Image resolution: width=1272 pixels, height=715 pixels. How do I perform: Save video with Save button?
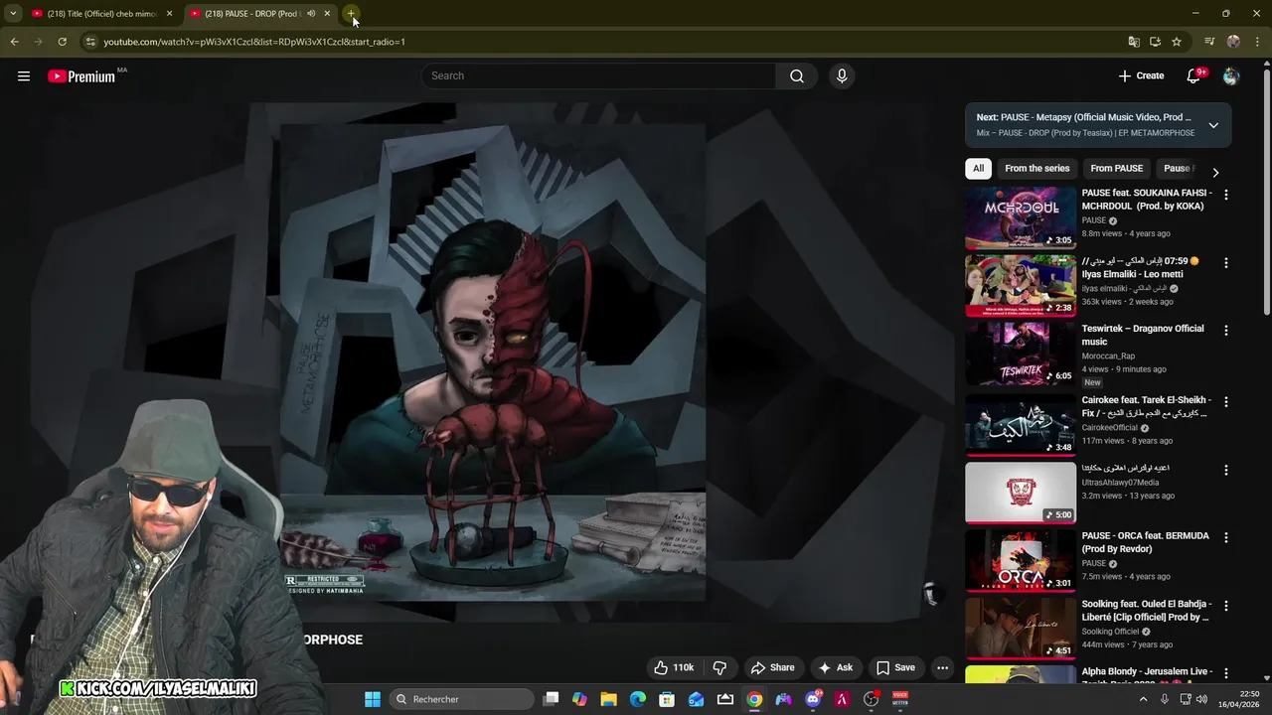(x=894, y=667)
